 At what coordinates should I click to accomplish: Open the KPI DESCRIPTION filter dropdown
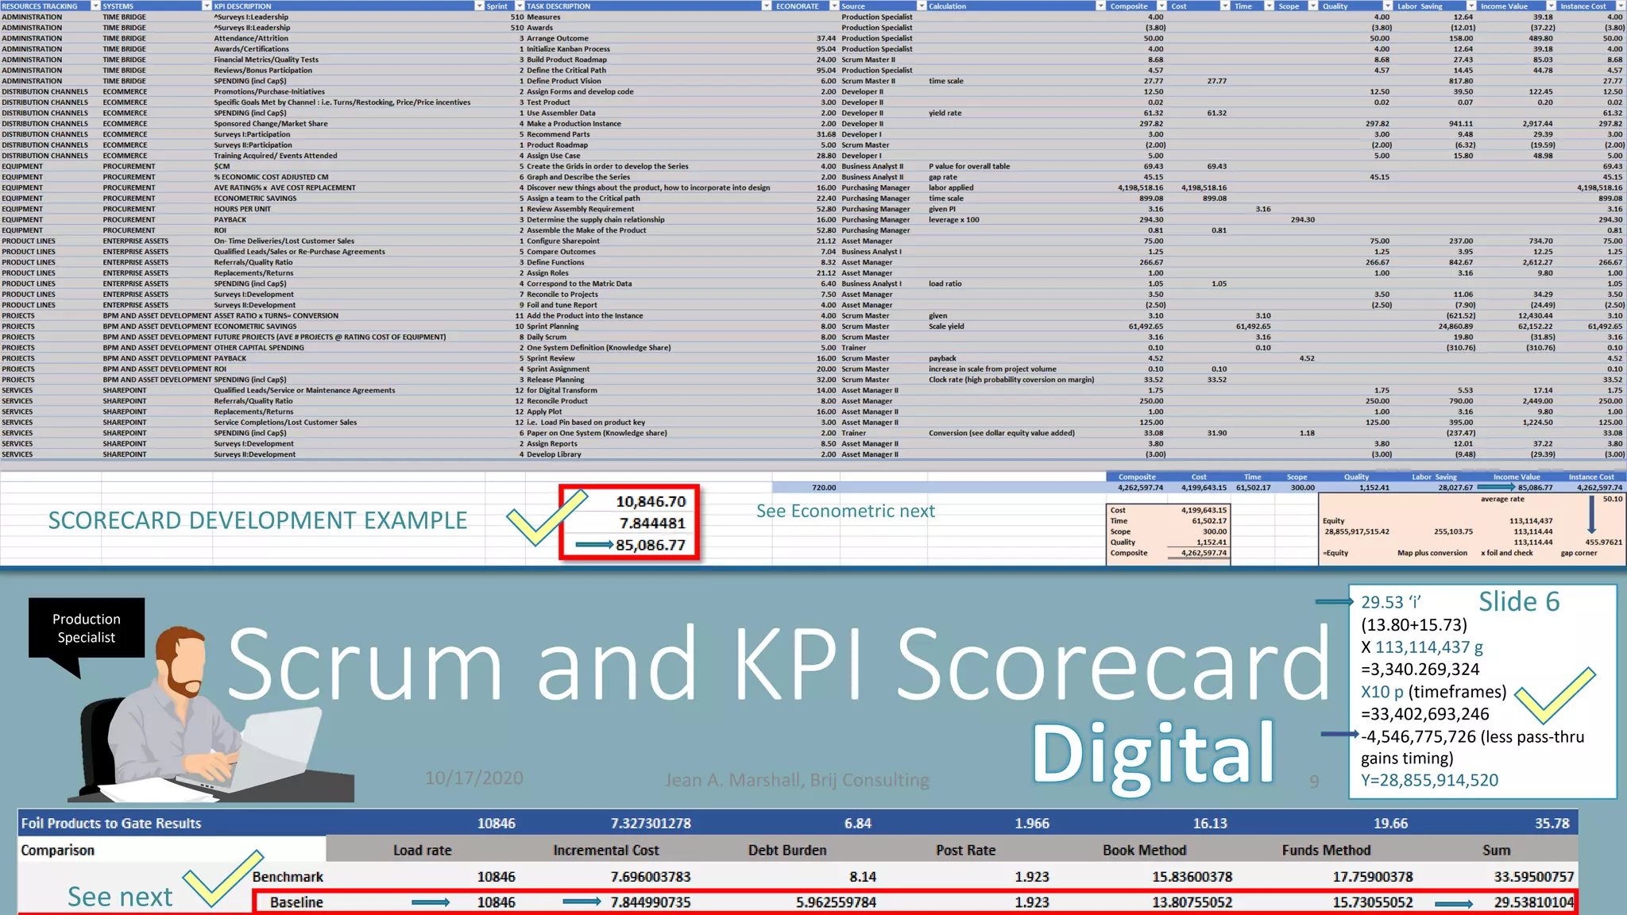479,6
